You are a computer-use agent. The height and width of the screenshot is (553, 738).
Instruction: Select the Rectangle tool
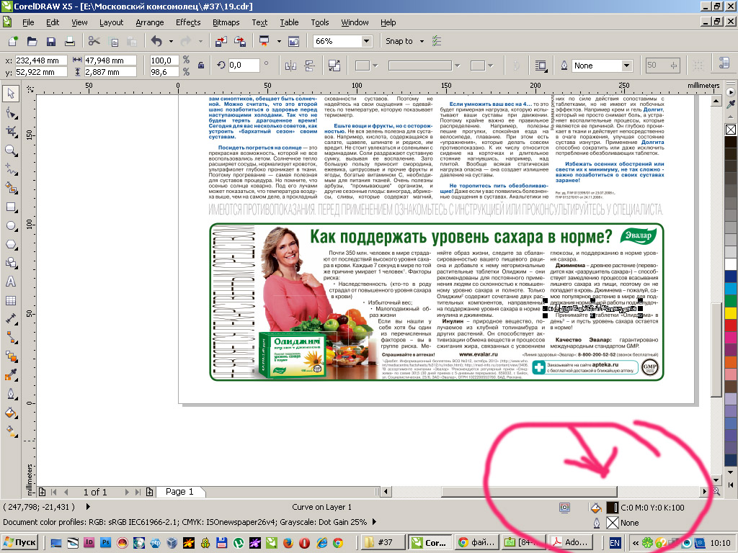point(10,207)
